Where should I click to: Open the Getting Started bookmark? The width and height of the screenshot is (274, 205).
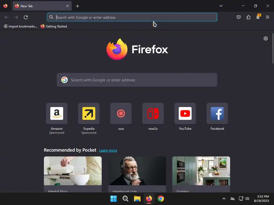pos(54,26)
